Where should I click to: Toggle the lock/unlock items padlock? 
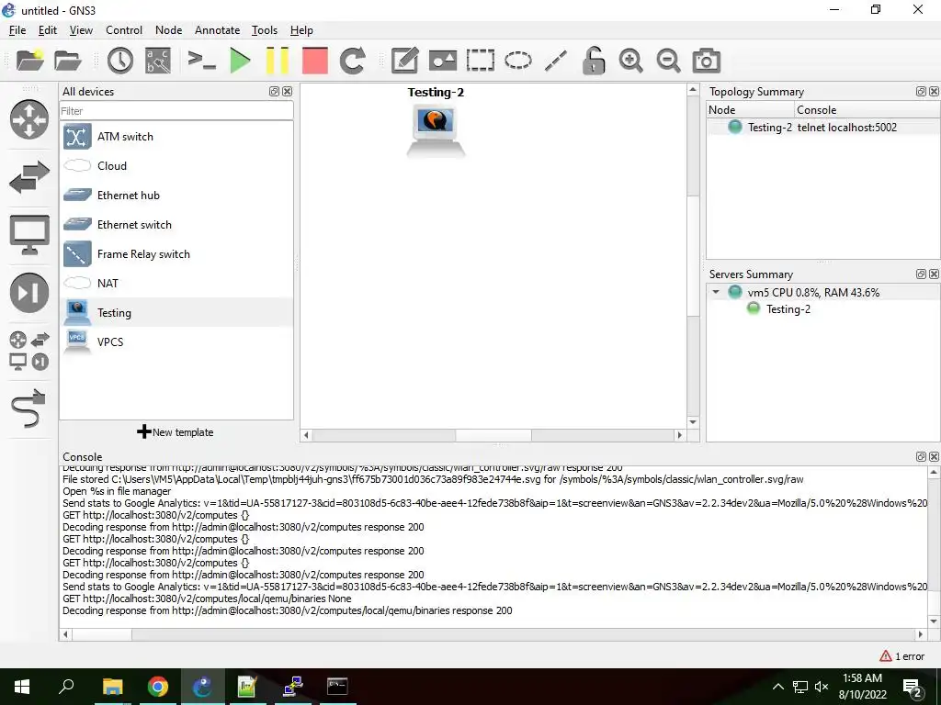click(593, 61)
